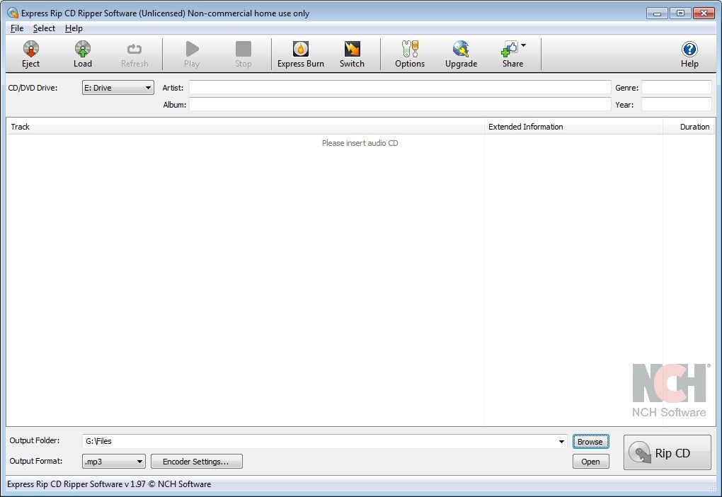This screenshot has height=497, width=722.
Task: Click the Share thumbs-up icon
Action: (510, 50)
